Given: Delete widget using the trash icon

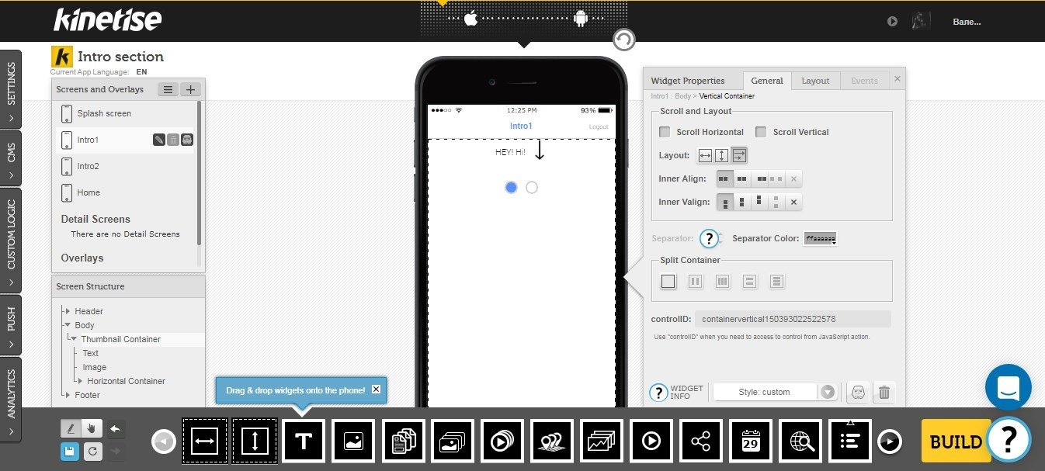Looking at the screenshot, I should (x=884, y=393).
